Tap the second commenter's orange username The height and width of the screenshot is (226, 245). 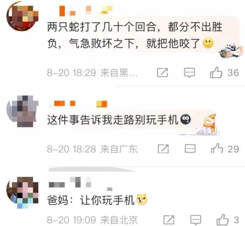(79, 104)
